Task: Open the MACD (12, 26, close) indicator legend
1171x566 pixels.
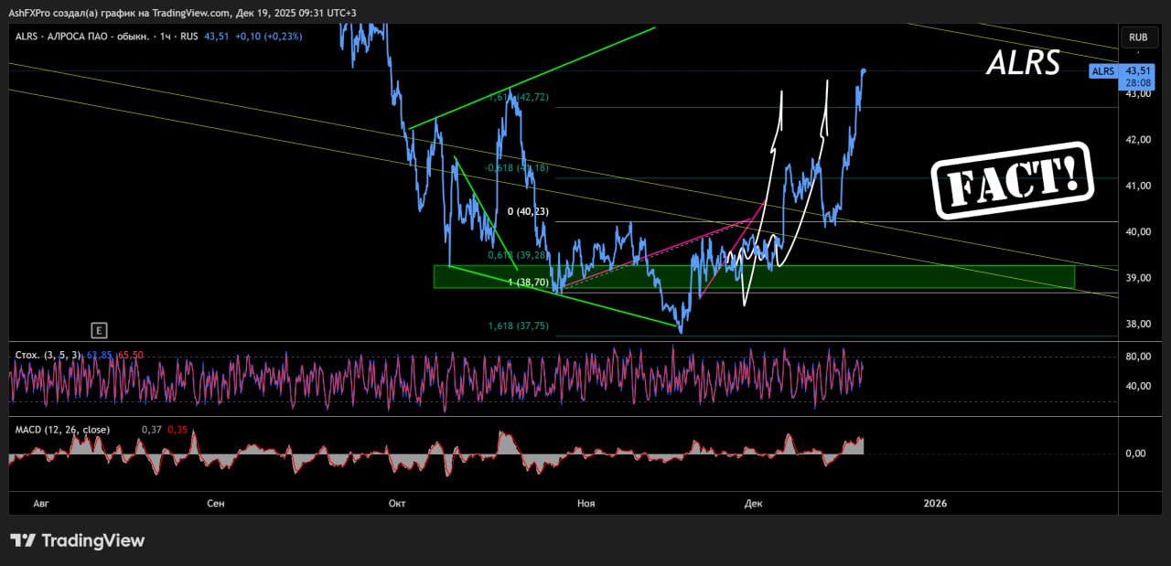Action: coord(62,430)
